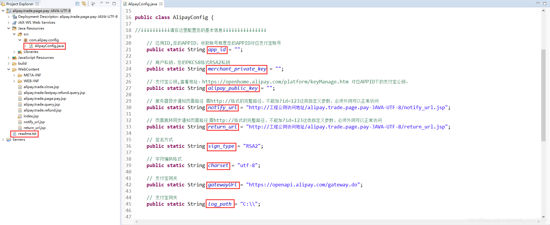Close the AlipayConfig.java editor tab
Image resolution: width=550 pixels, height=225 pixels.
(161, 4)
